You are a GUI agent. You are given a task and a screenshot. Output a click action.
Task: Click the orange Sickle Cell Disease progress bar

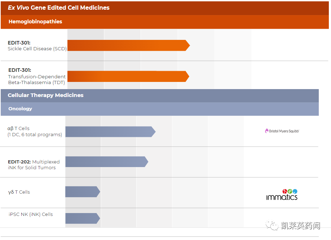128,45
